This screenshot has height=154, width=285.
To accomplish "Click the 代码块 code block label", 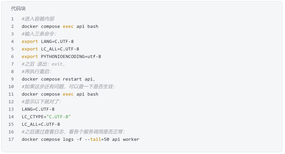I will pos(18,8).
